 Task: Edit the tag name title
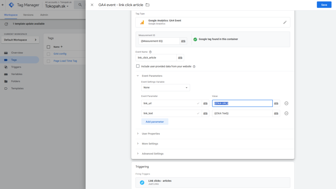coord(121,5)
